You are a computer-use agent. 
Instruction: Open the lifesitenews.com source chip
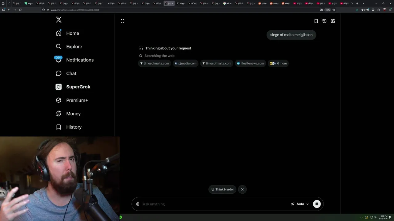[250, 64]
